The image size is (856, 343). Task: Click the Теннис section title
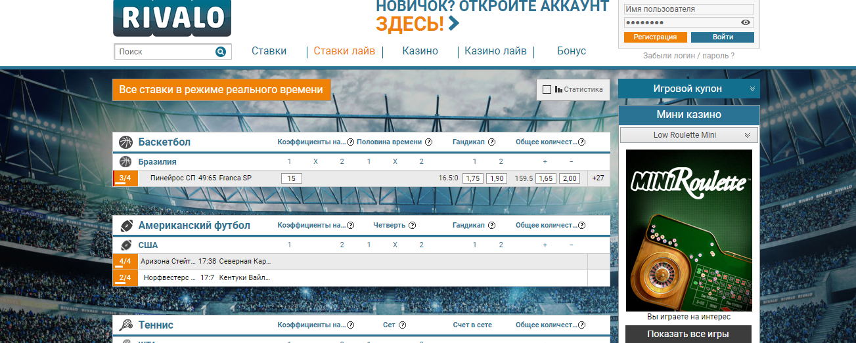156,325
